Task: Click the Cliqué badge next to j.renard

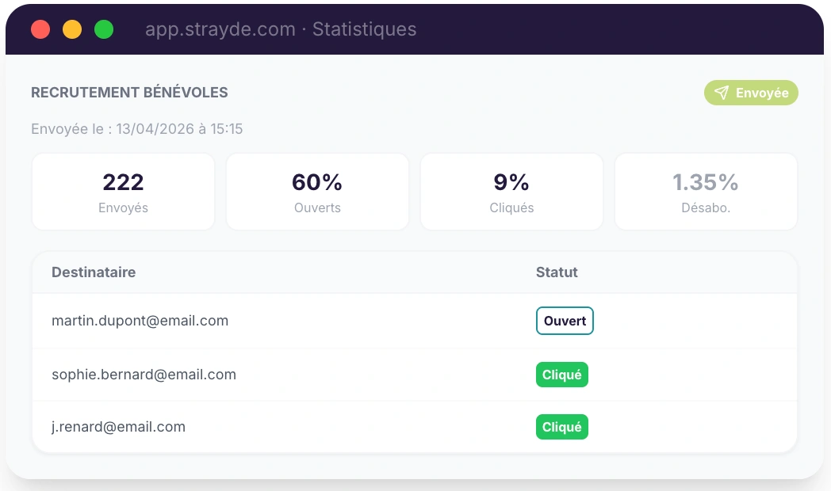Action: pos(562,426)
